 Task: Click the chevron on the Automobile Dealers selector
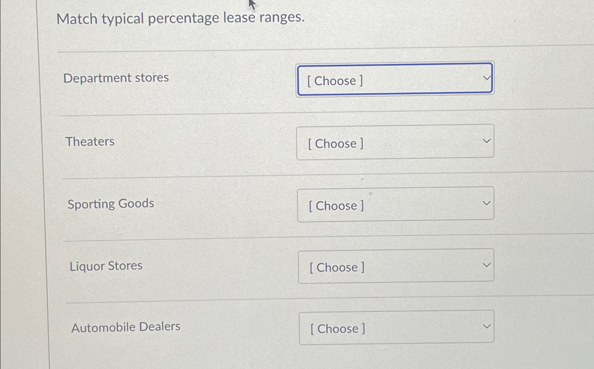[486, 326]
